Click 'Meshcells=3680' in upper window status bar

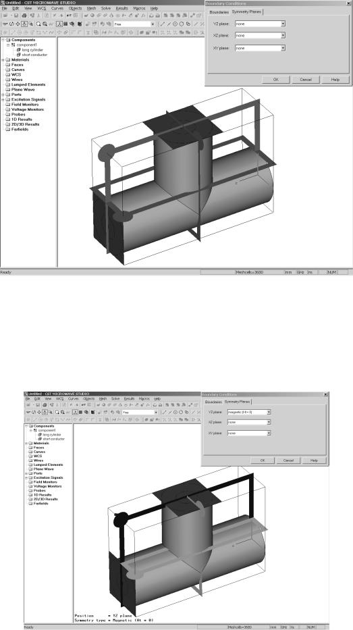tap(249, 272)
